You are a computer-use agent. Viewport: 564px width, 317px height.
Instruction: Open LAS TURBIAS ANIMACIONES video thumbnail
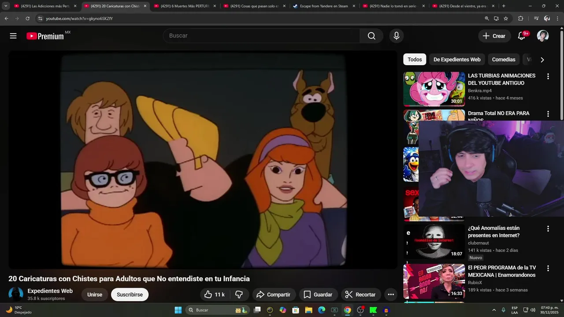[434, 89]
